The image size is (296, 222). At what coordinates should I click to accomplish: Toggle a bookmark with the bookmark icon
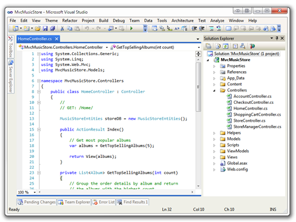tap(229, 28)
